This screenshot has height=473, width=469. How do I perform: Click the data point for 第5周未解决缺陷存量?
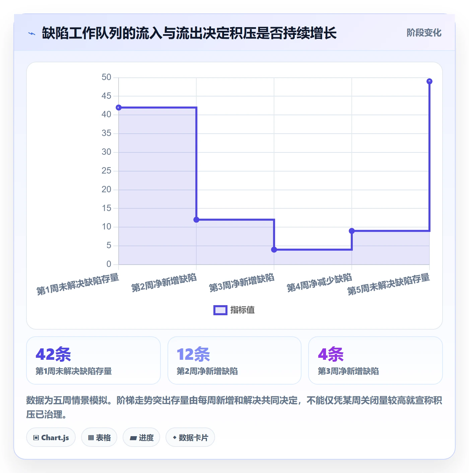coord(429,81)
